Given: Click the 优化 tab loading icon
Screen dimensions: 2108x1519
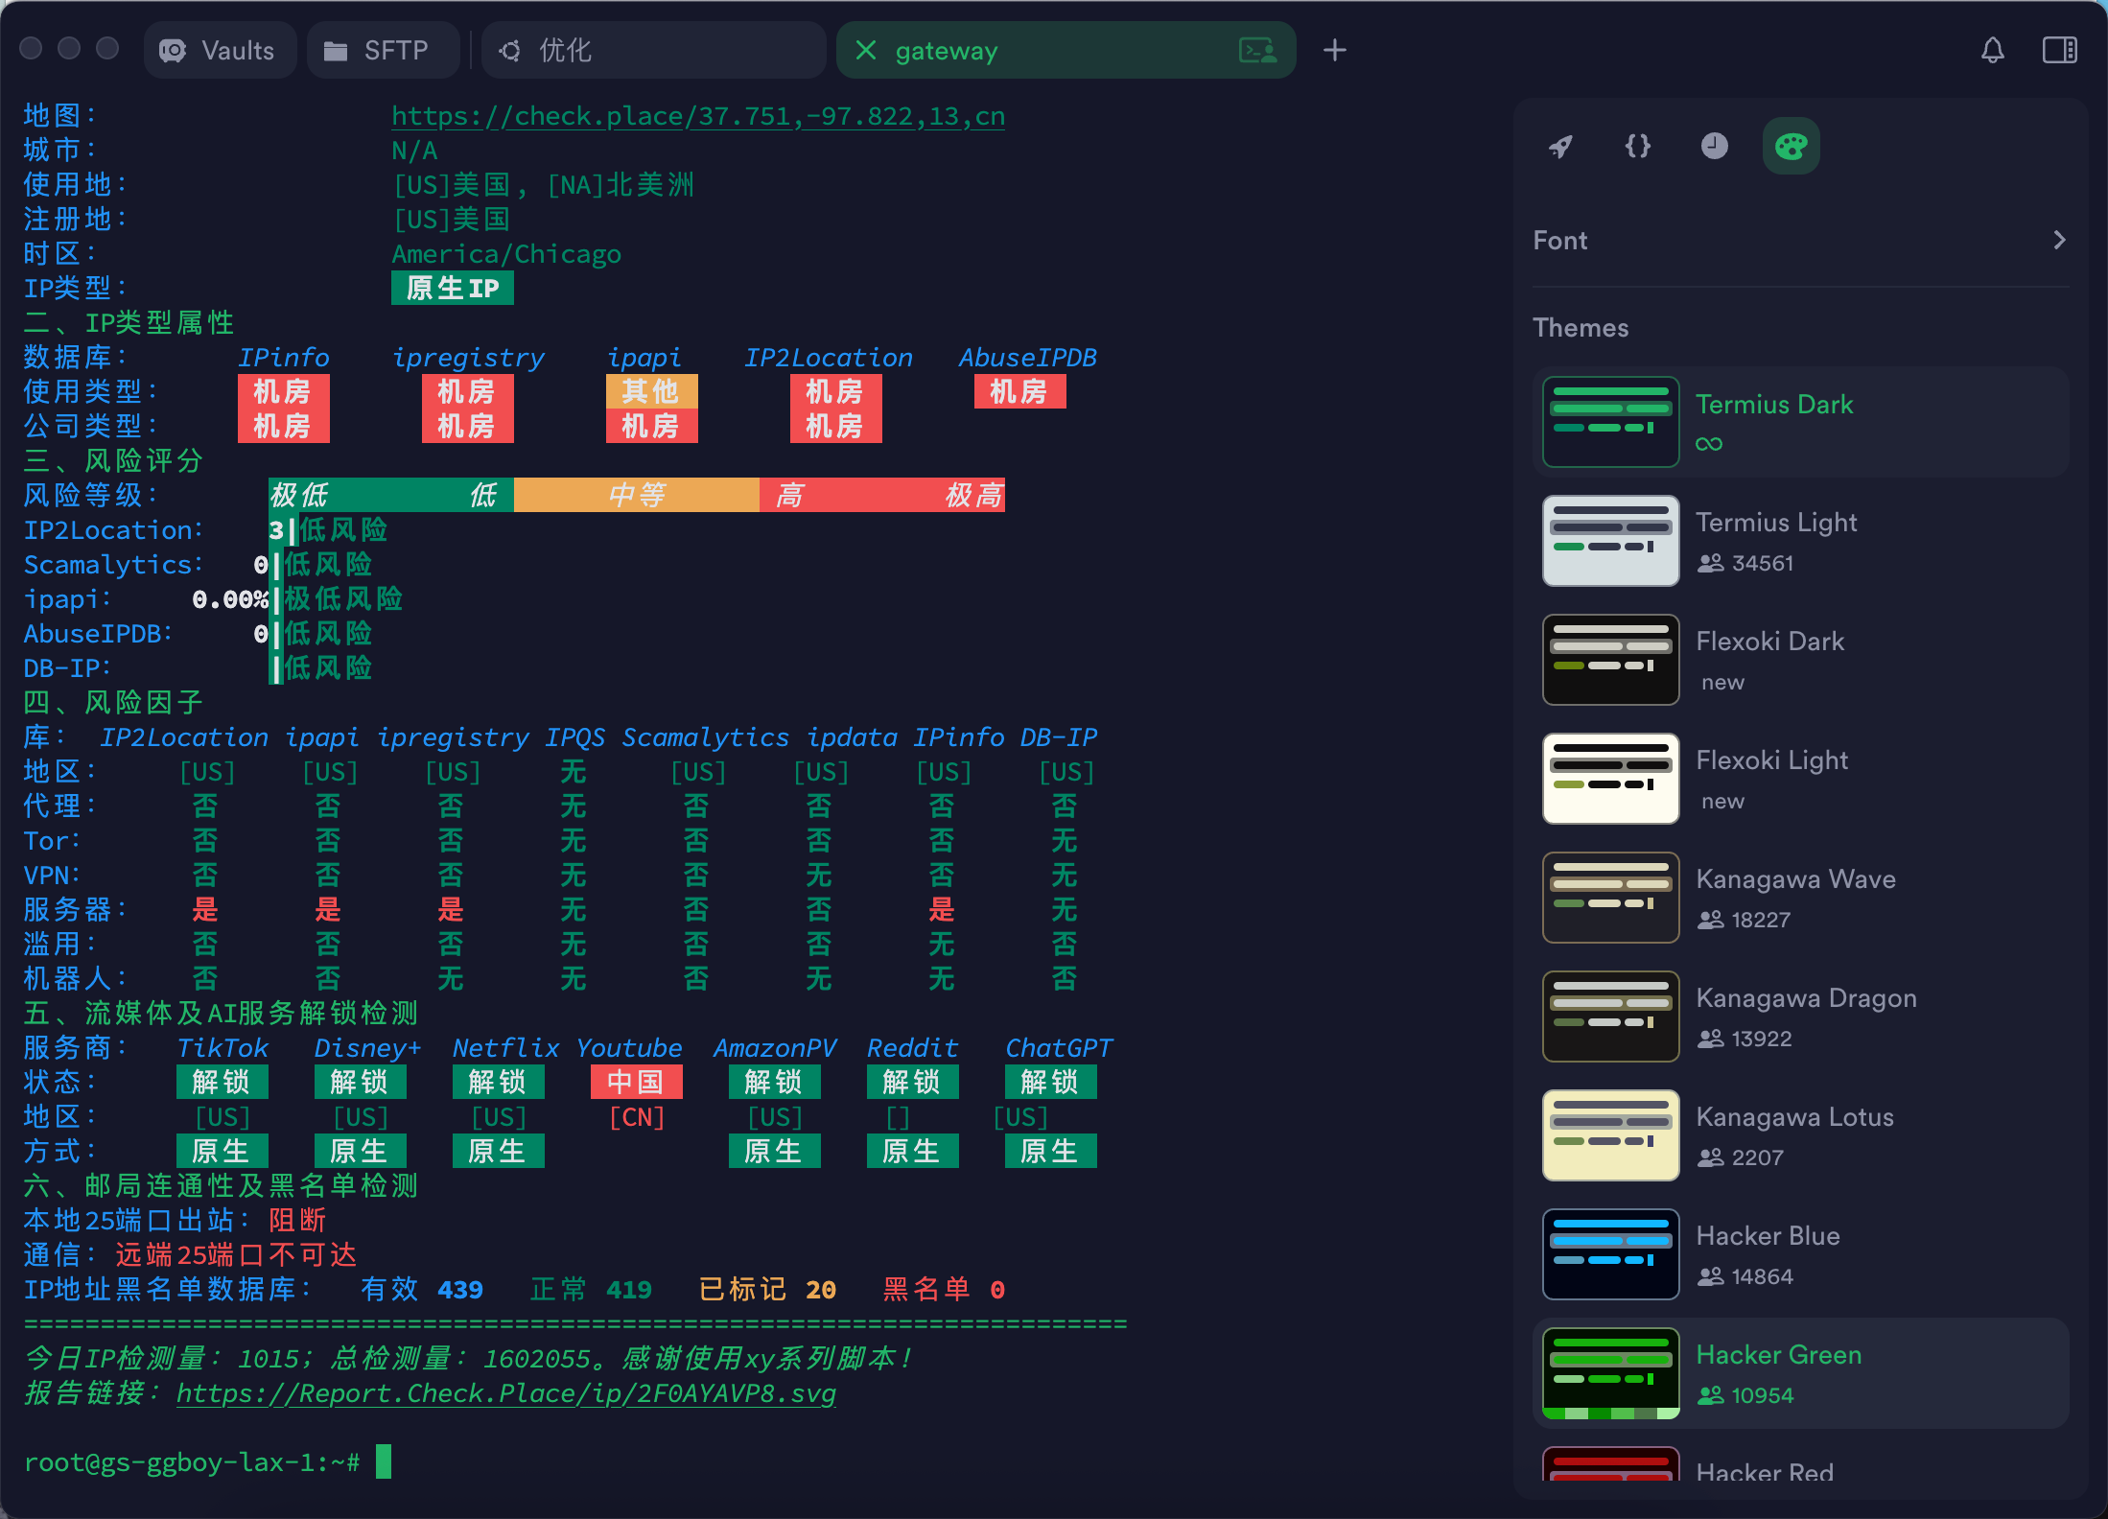Looking at the screenshot, I should [x=510, y=50].
